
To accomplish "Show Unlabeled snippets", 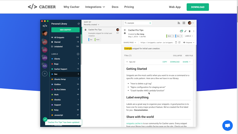I will 65,46.
